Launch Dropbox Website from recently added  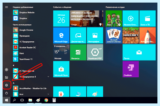point(24,12)
